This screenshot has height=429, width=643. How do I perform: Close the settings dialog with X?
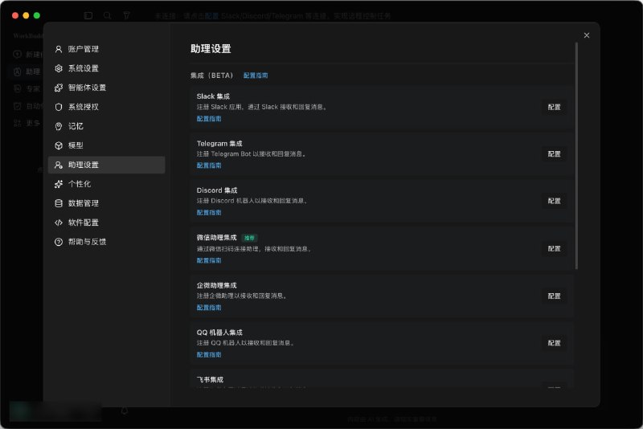587,35
